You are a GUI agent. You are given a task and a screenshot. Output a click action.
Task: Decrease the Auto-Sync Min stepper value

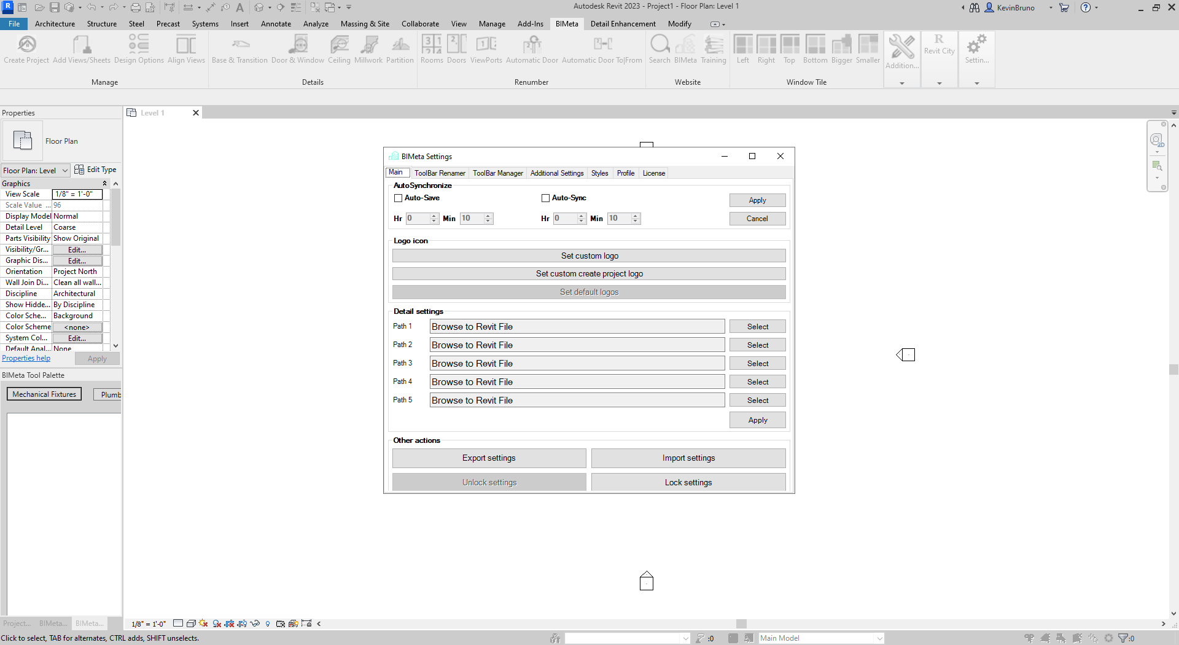(x=636, y=221)
